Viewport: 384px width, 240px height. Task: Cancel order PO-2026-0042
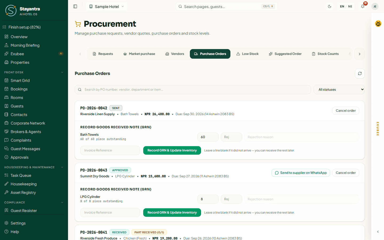click(346, 111)
